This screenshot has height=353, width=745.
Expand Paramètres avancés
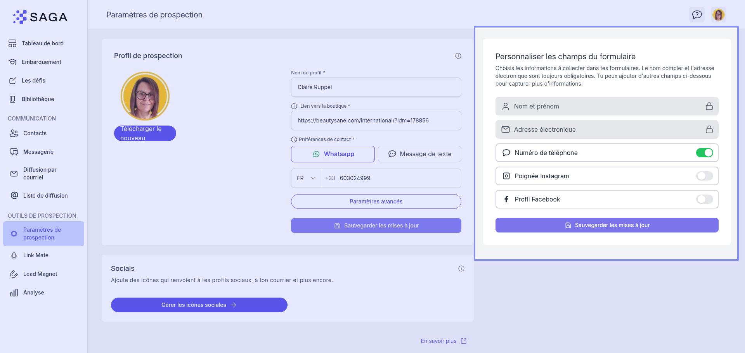(376, 201)
